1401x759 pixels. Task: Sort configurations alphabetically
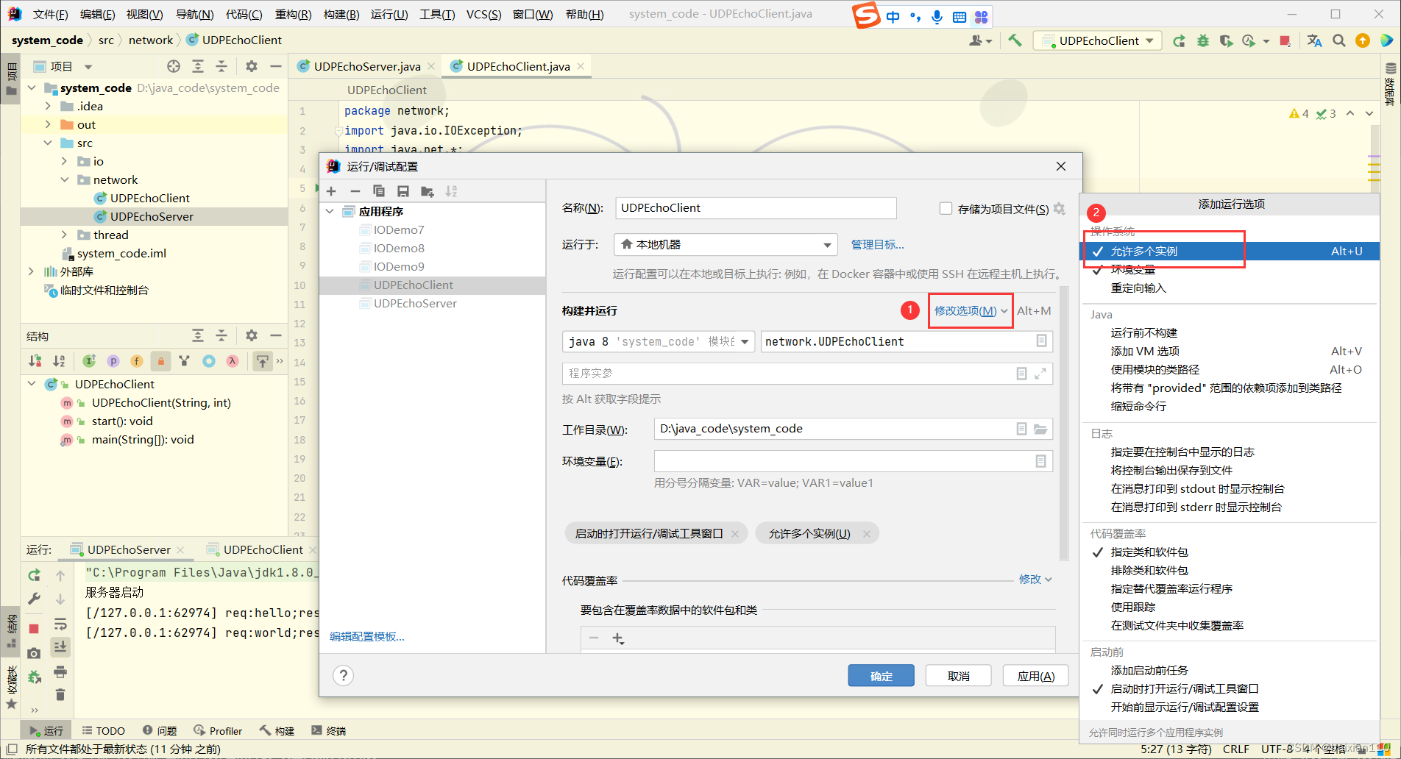tap(451, 191)
